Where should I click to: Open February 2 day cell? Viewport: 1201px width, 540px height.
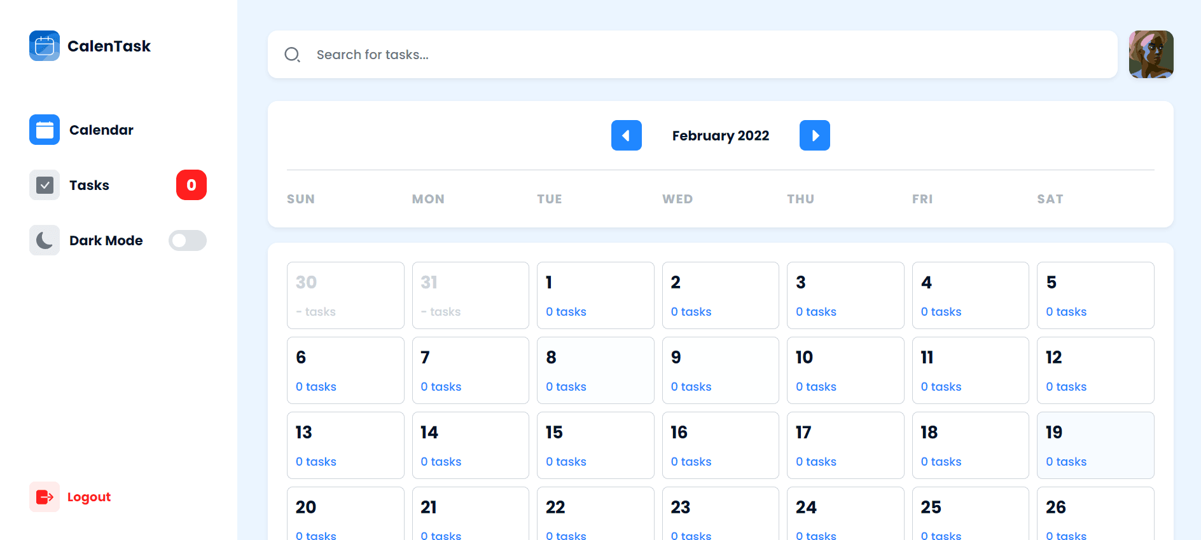pos(721,295)
